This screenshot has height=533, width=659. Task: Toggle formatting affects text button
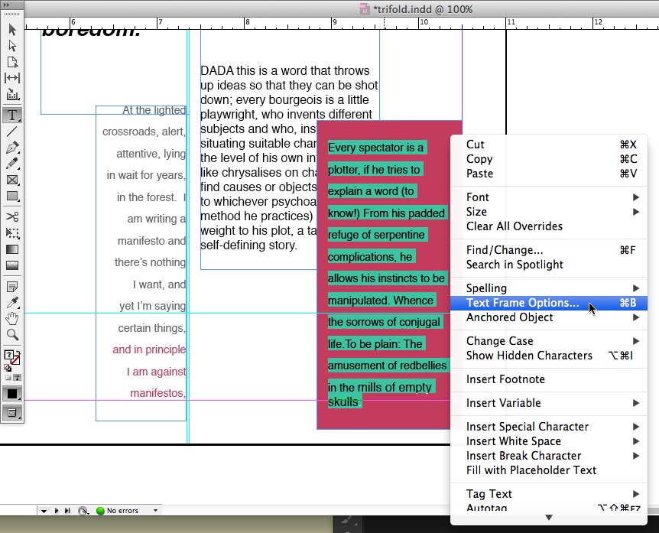click(17, 378)
